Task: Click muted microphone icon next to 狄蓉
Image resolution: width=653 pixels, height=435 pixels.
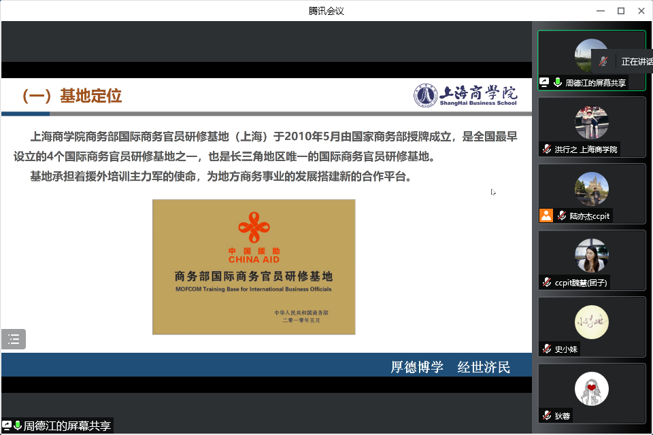Action: point(547,415)
